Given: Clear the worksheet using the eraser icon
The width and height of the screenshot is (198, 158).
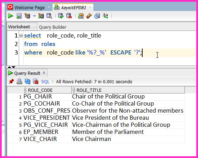Looking at the screenshot, I should 89,16.
